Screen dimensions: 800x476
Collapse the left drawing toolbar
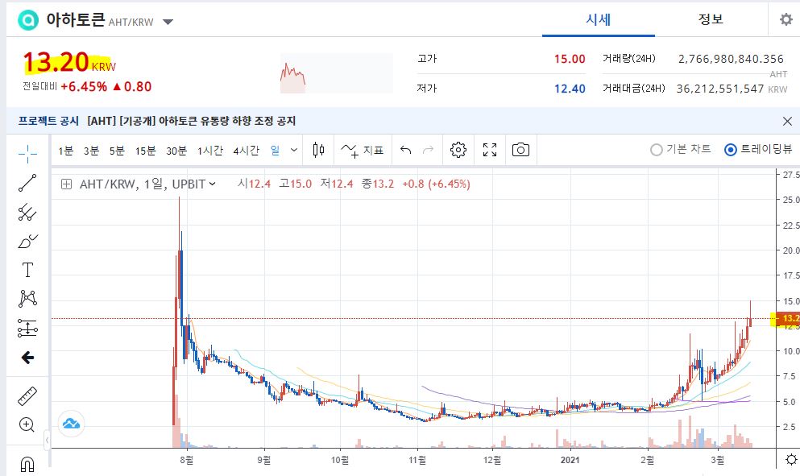pos(47,441)
